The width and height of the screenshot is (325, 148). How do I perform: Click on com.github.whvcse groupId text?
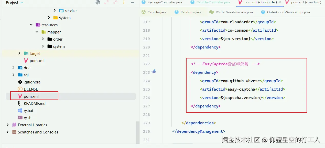(x=240, y=81)
